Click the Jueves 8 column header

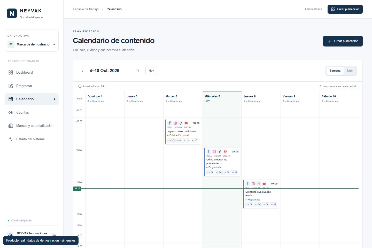pos(261,99)
